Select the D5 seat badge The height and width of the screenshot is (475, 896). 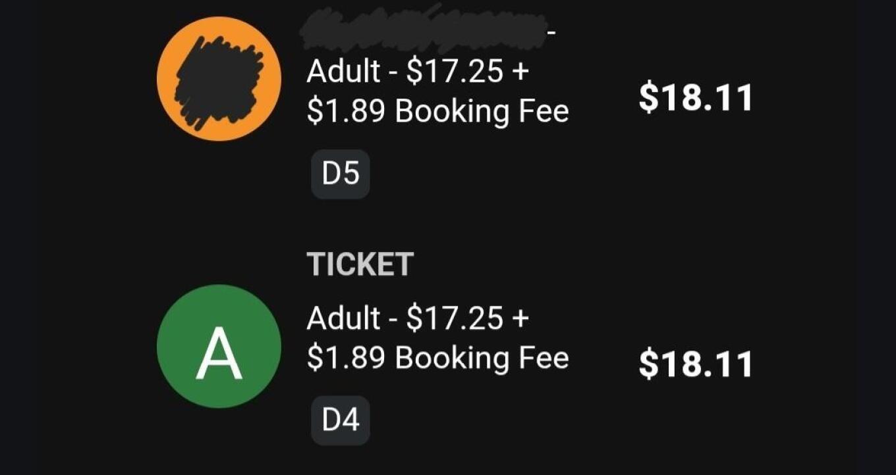340,174
